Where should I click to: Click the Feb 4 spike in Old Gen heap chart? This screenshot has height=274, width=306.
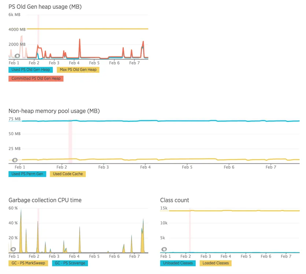[x=80, y=48]
